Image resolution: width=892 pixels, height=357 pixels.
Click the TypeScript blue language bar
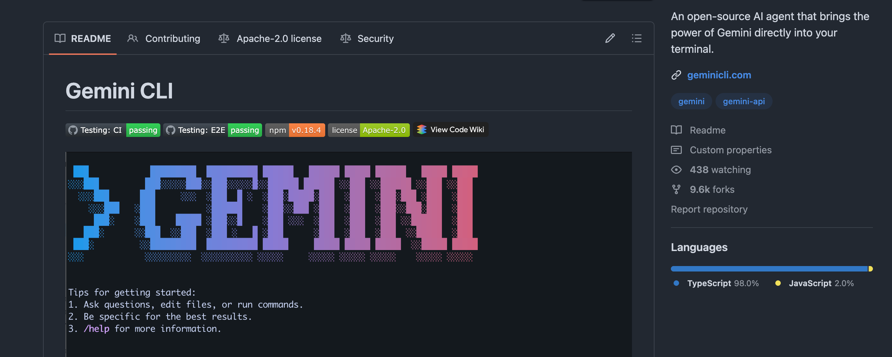pos(769,269)
